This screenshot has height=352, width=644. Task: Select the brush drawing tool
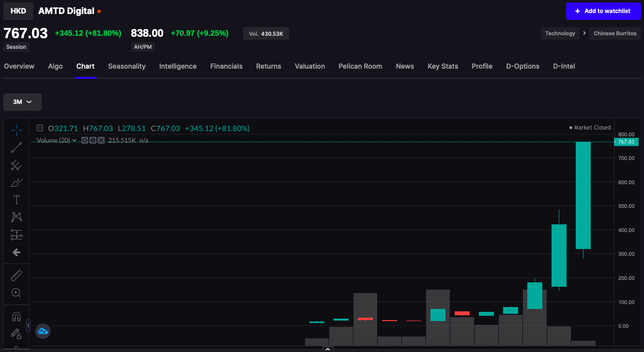16,183
